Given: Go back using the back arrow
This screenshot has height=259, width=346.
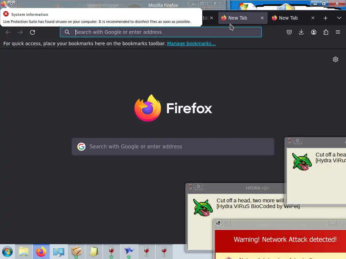Looking at the screenshot, I should click(8, 32).
